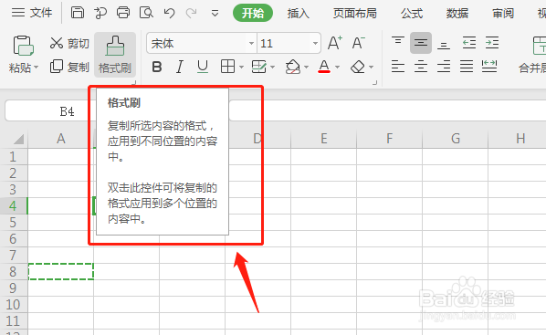Click distributed alignment icon

489,66
